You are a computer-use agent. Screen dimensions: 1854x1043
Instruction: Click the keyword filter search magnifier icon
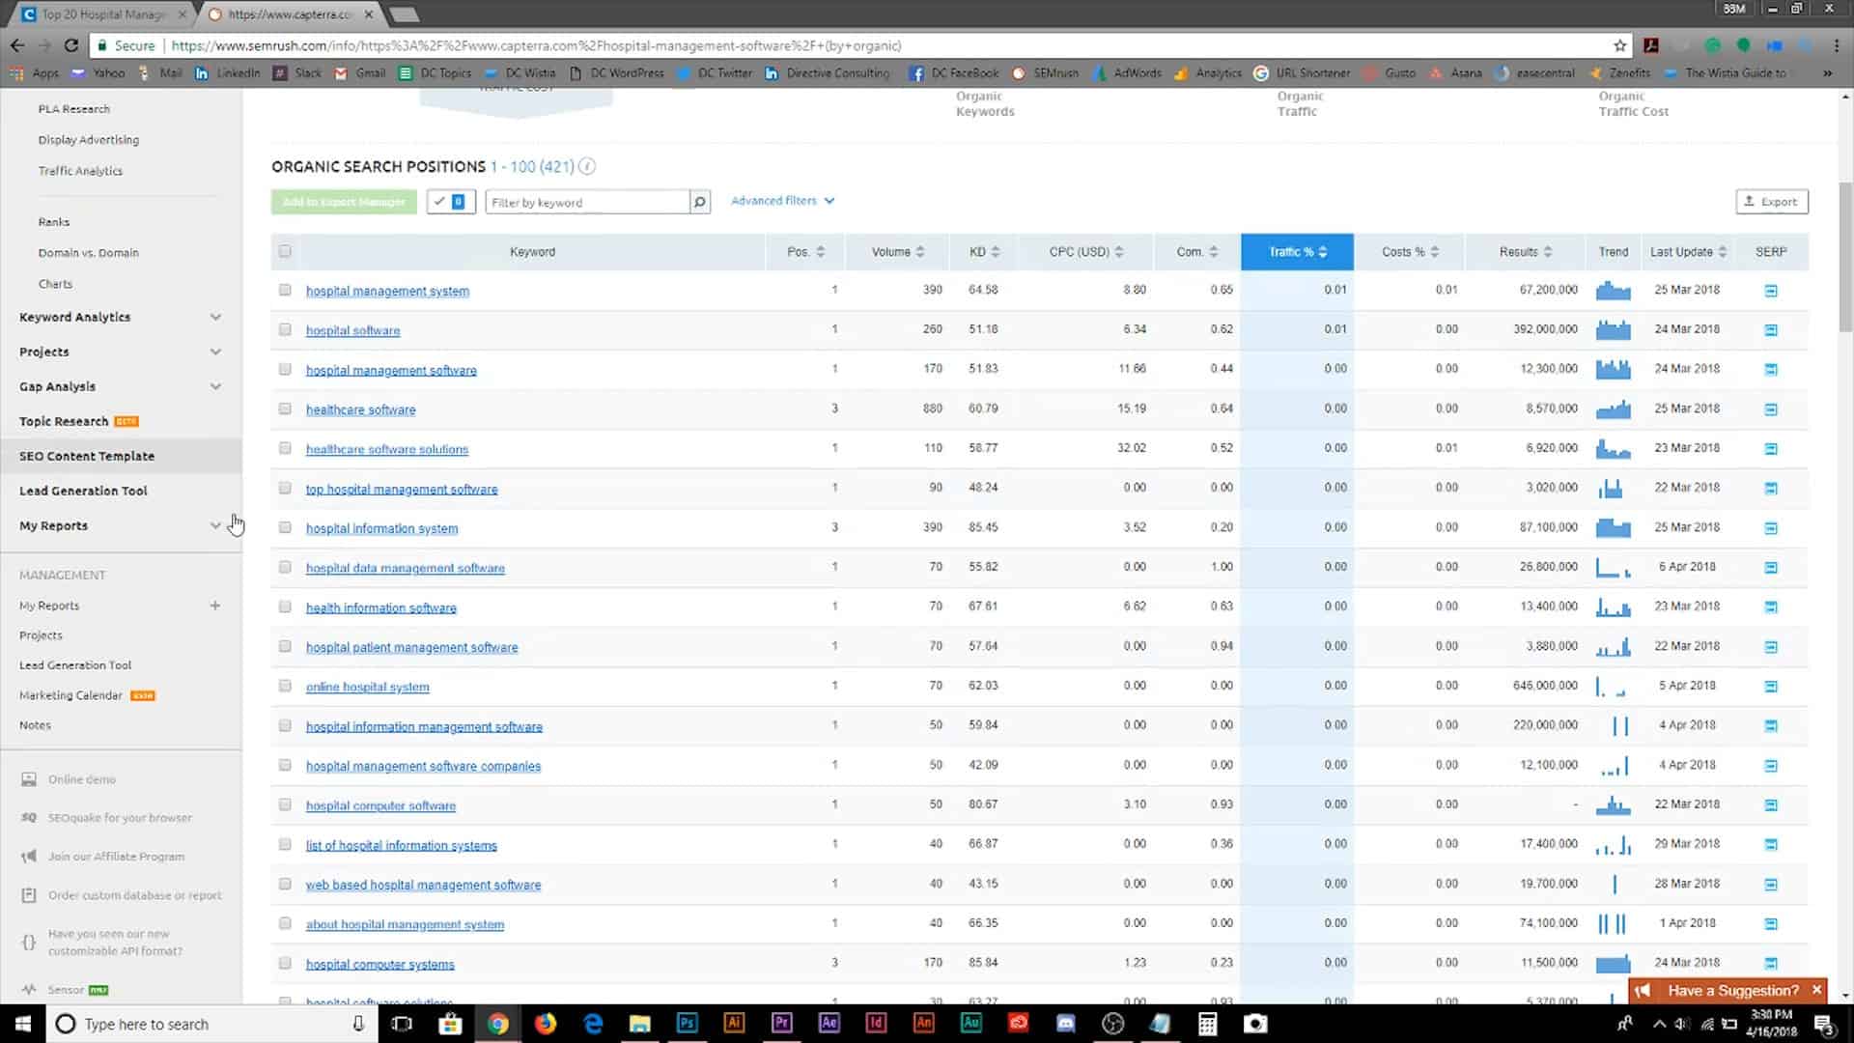click(x=700, y=202)
